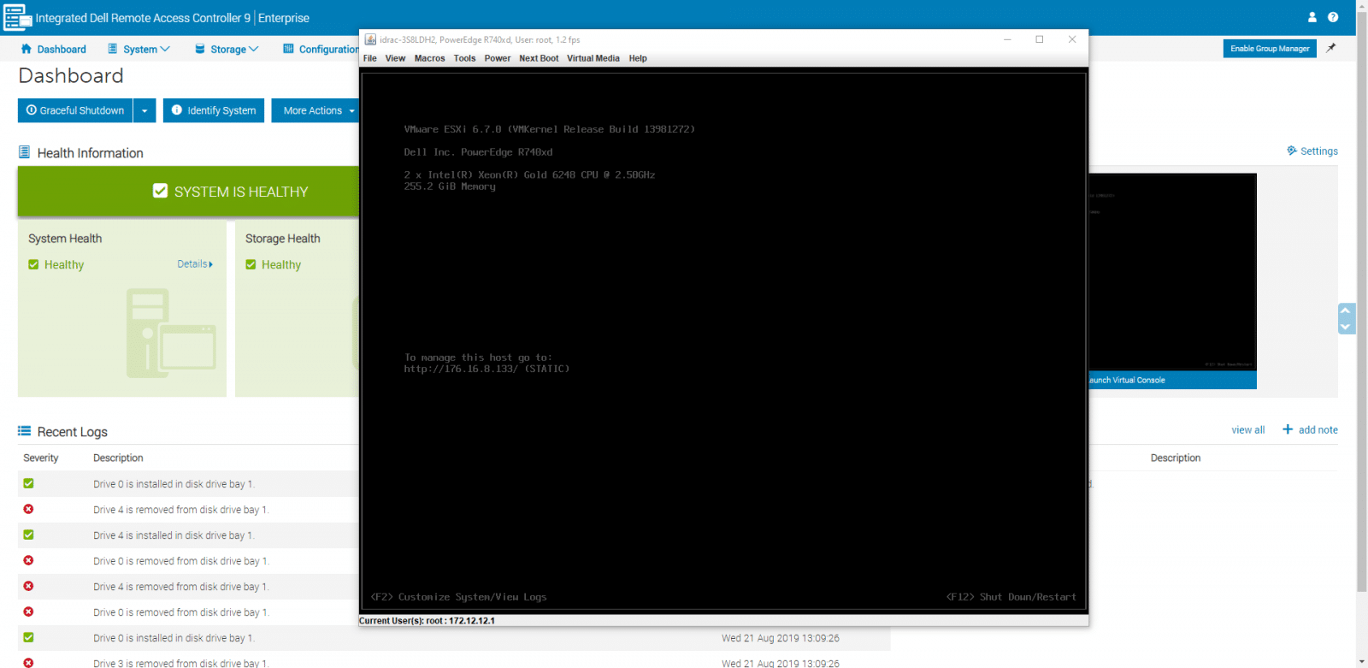Open the Graceful Shutdown dropdown arrow
The image size is (1368, 668).
144,110
